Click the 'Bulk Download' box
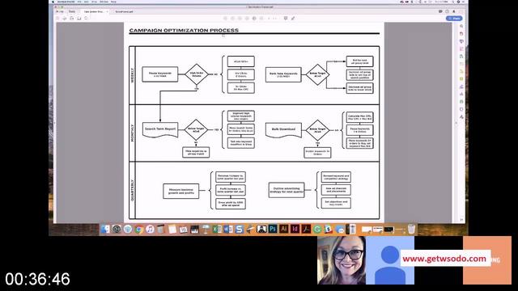The height and width of the screenshot is (291, 518). pyautogui.click(x=283, y=130)
